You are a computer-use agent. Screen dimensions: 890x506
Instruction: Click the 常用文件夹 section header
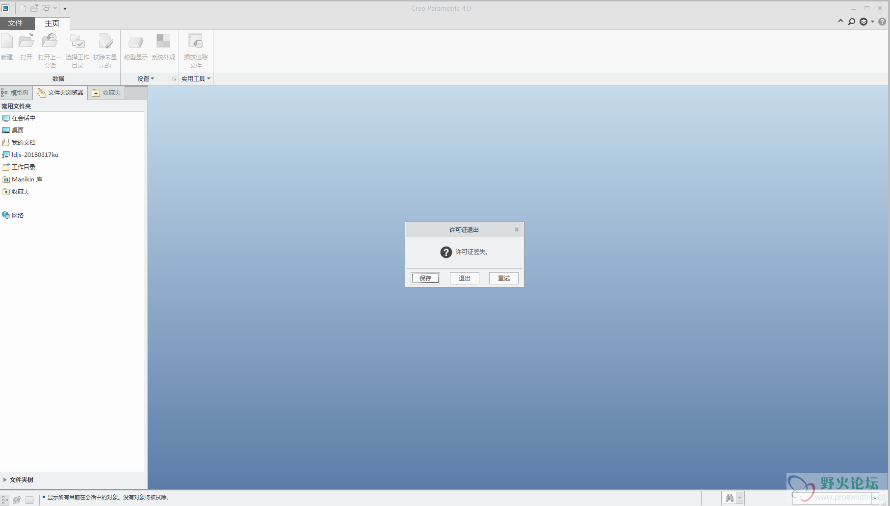[16, 106]
